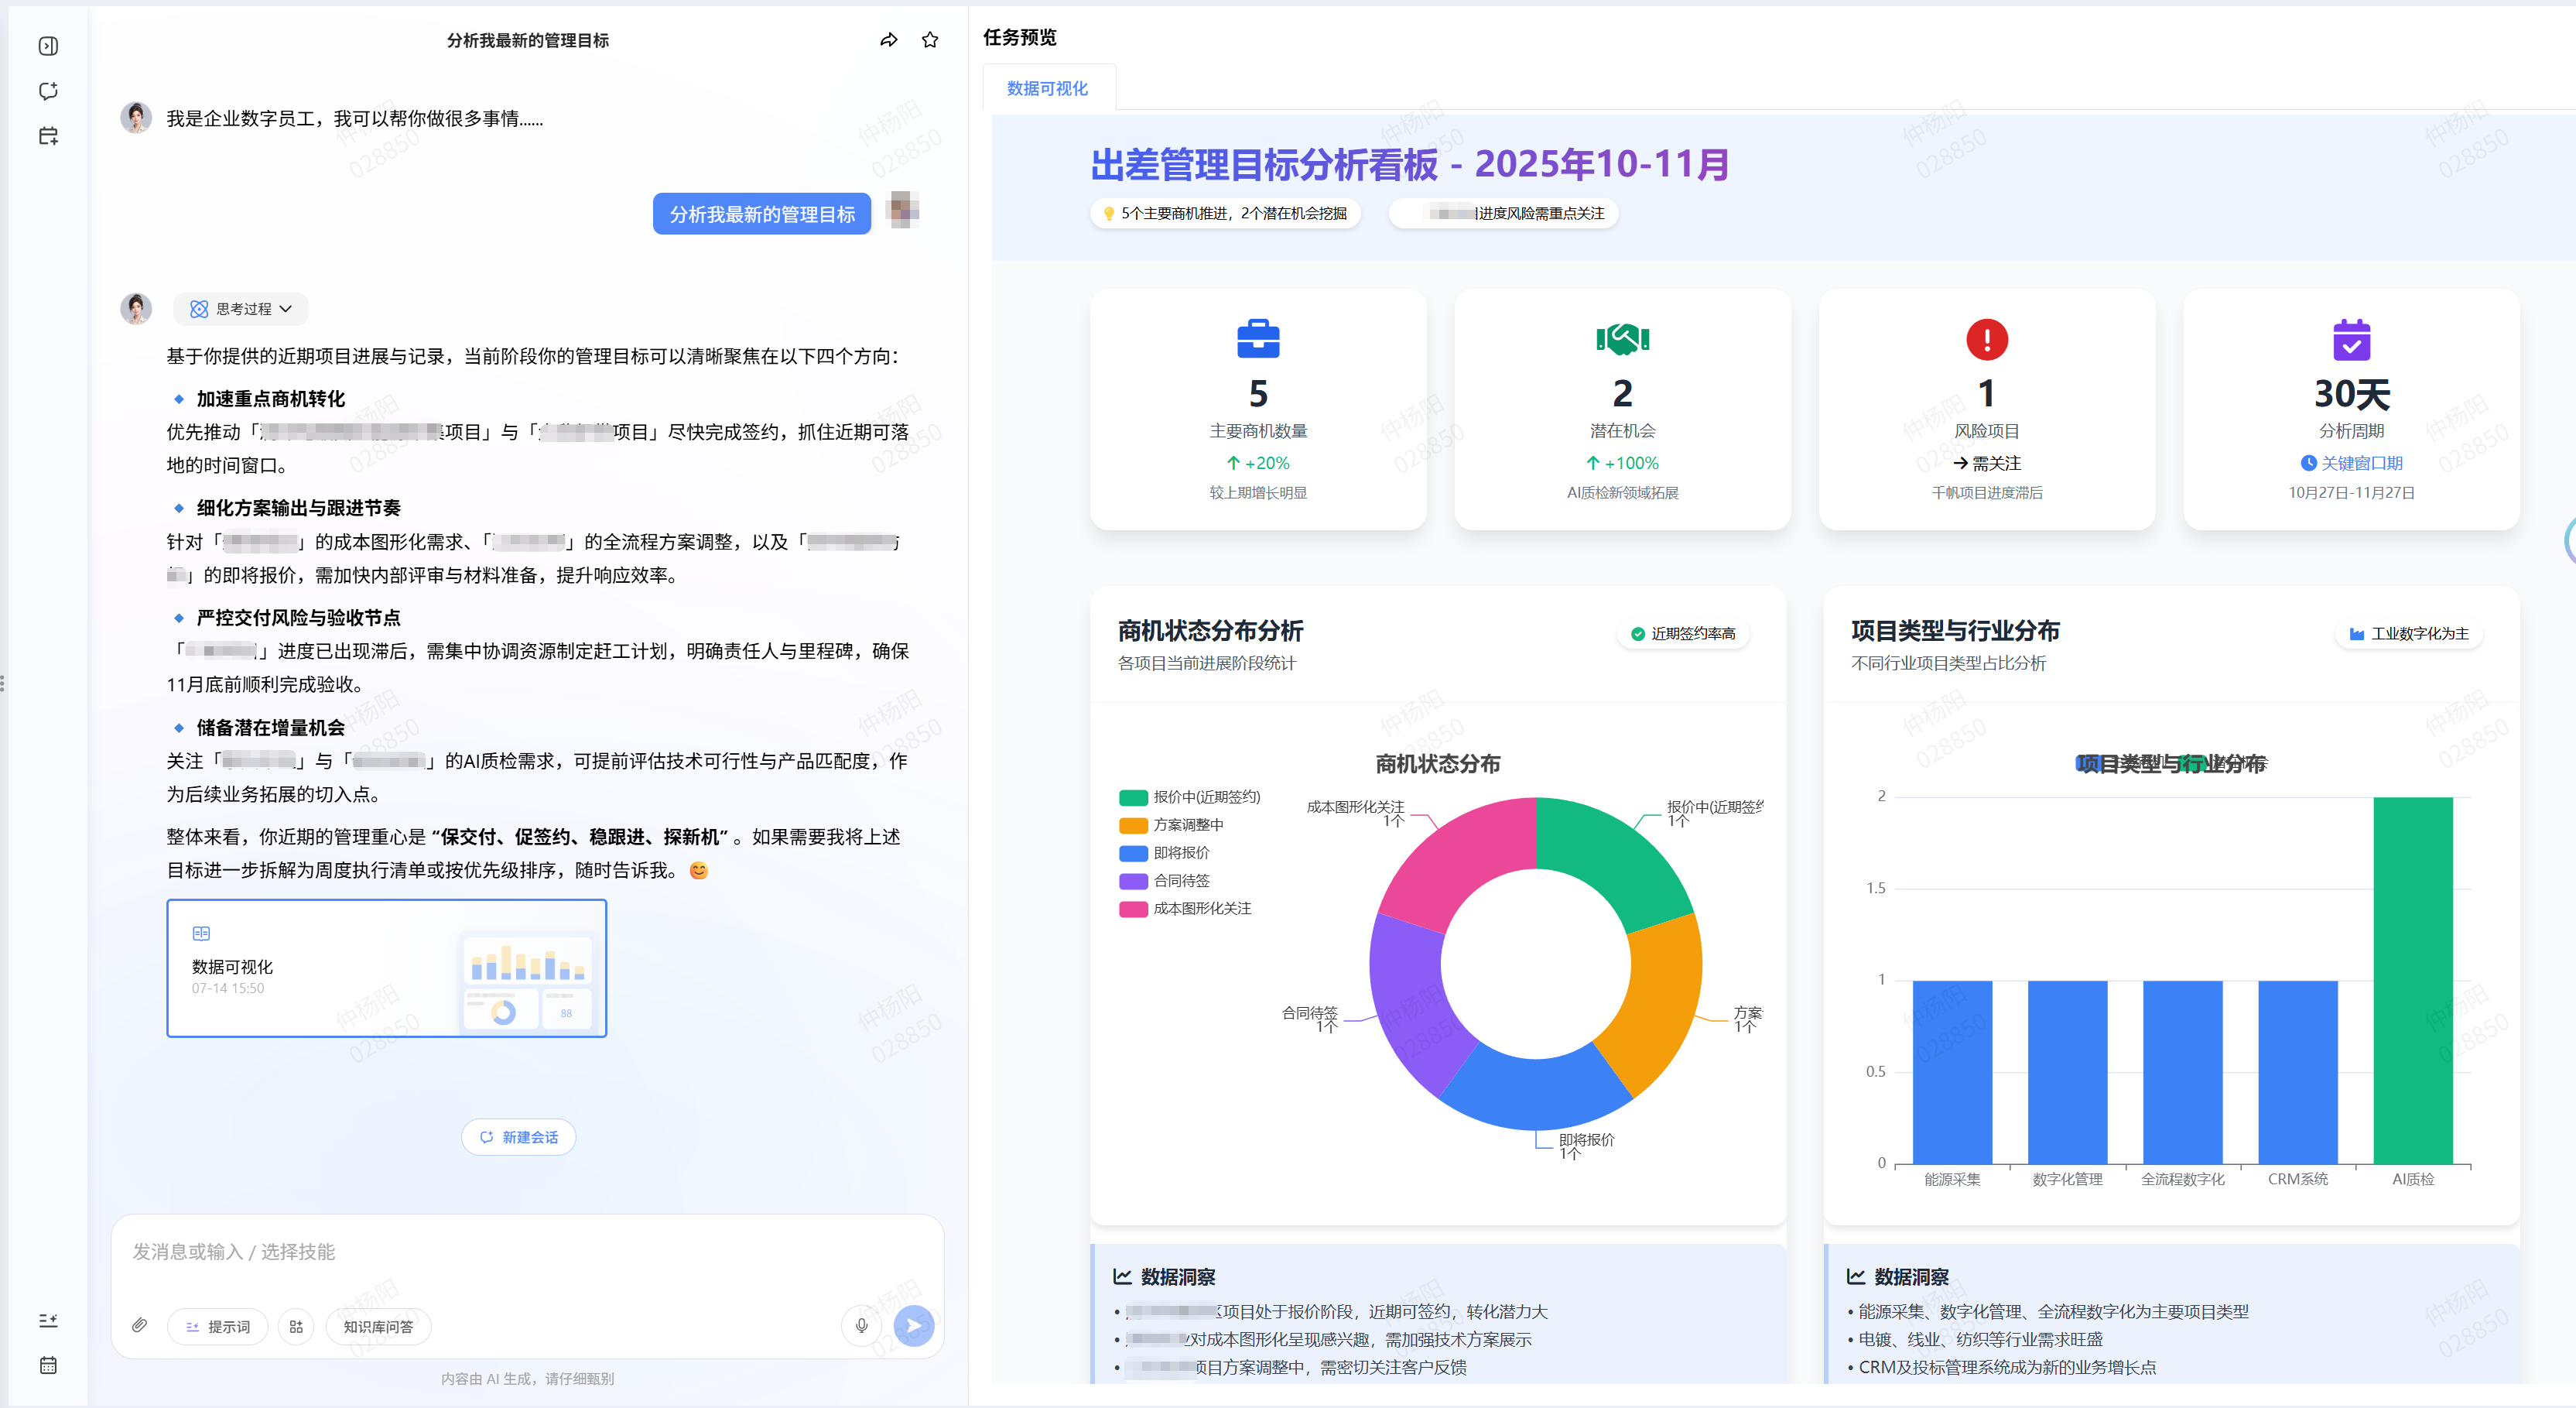Toggle 方案调整中 legend item
Image resolution: width=2576 pixels, height=1408 pixels.
[x=1172, y=825]
